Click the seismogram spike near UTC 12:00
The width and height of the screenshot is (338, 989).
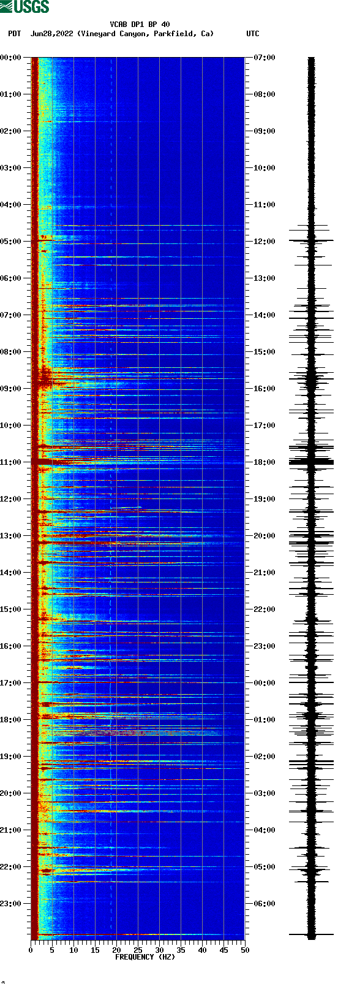[311, 241]
